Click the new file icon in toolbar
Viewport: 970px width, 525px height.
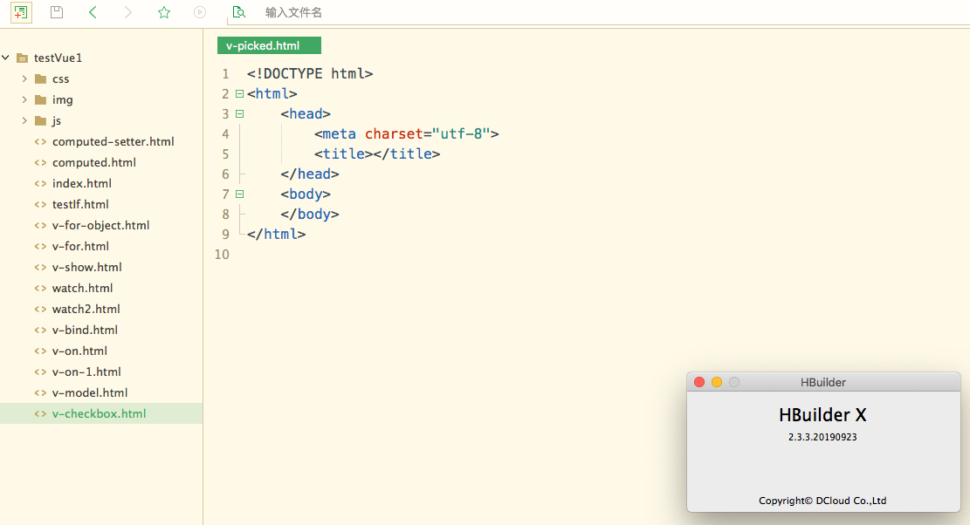pyautogui.click(x=22, y=12)
